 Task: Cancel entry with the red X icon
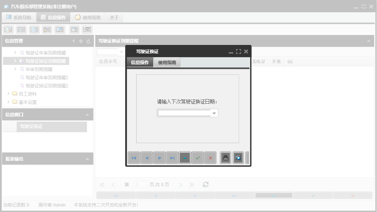pyautogui.click(x=210, y=157)
